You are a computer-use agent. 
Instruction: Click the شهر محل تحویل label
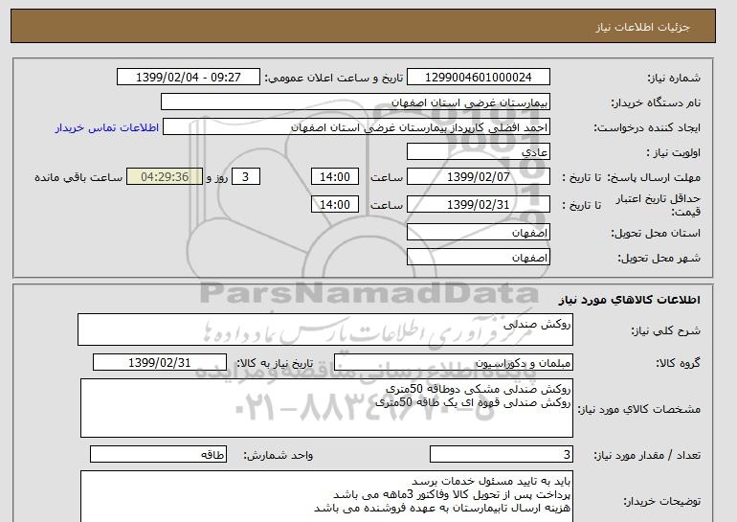(x=659, y=259)
